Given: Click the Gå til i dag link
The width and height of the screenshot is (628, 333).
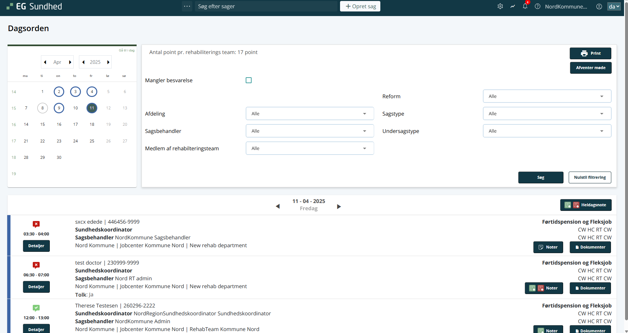Looking at the screenshot, I should (x=126, y=50).
